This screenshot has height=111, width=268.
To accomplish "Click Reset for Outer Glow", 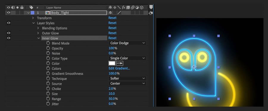I will point(112,33).
